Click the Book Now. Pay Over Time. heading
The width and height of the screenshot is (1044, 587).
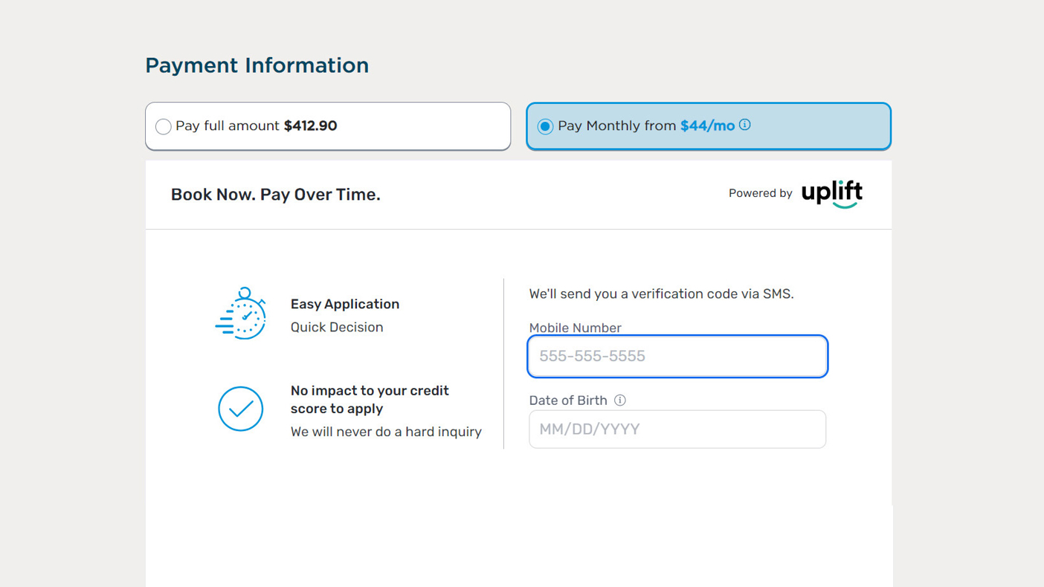click(276, 195)
